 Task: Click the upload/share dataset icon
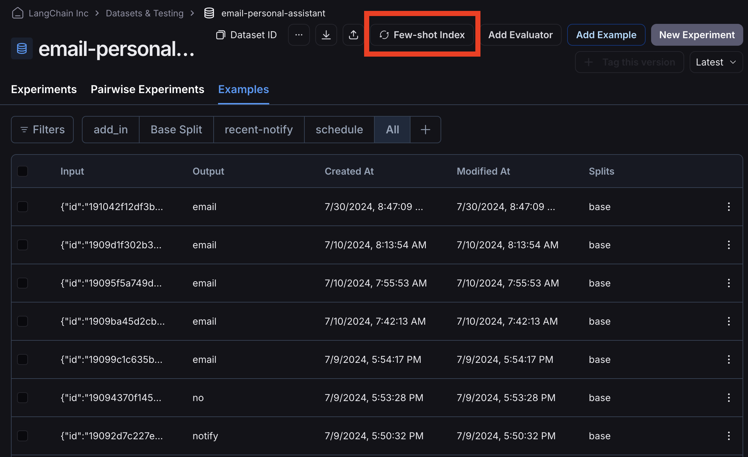click(x=353, y=35)
